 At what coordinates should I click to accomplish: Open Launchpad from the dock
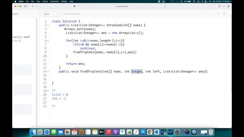click(x=40, y=132)
